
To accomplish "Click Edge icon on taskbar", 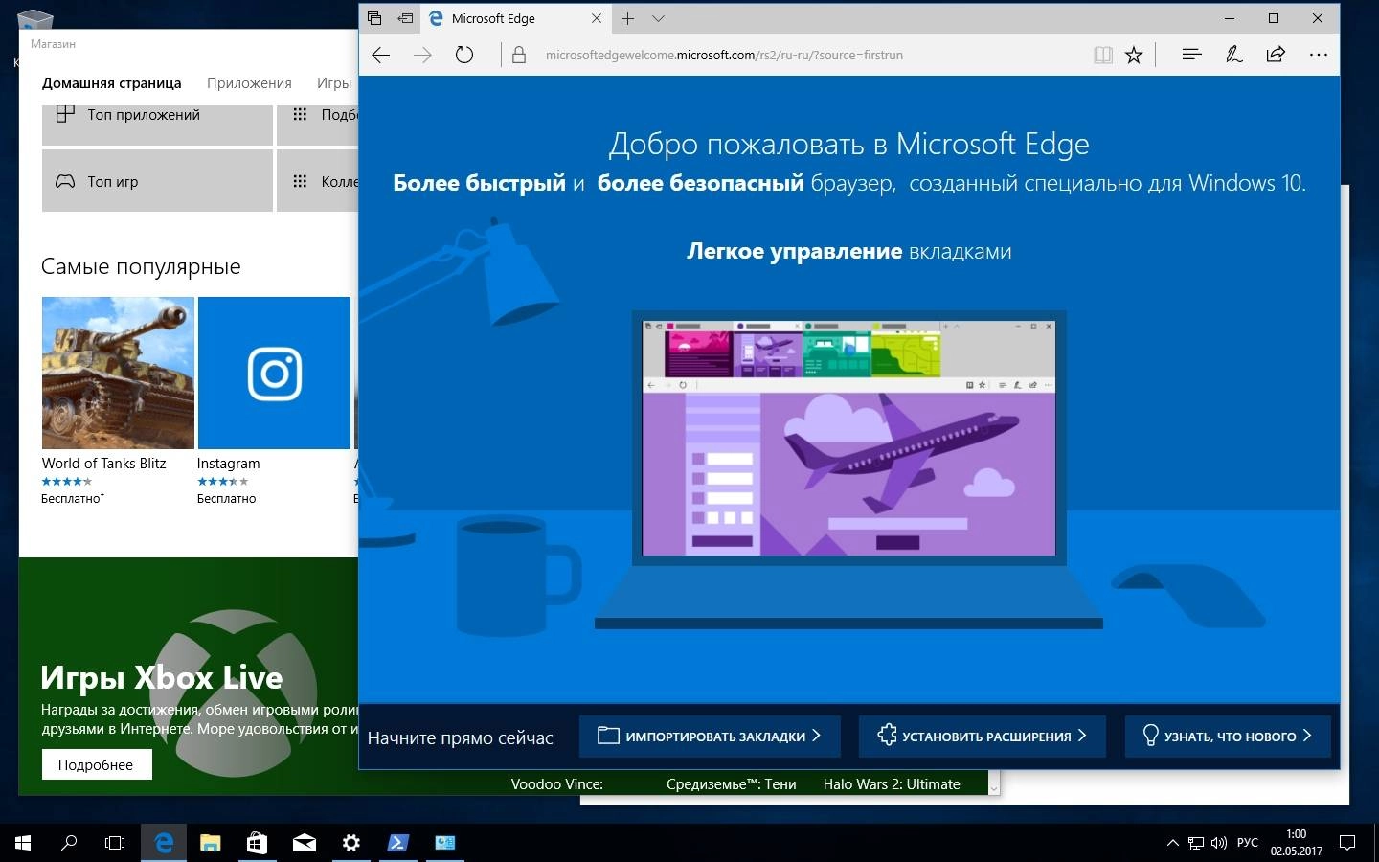I will click(164, 843).
